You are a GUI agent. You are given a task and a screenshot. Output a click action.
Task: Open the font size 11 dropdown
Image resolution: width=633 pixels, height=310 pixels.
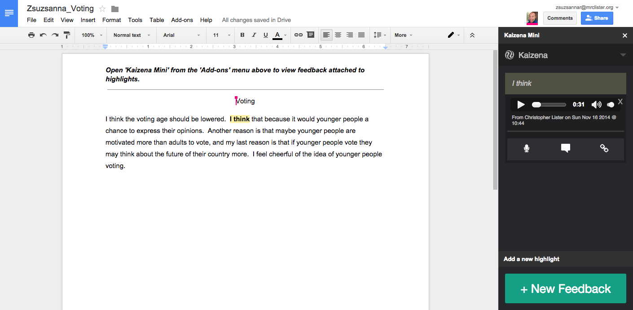221,35
